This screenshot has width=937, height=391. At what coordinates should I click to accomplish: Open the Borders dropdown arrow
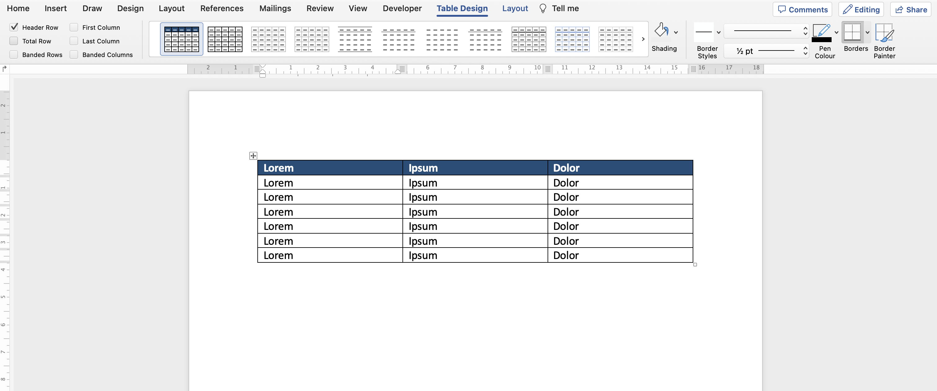(x=867, y=32)
